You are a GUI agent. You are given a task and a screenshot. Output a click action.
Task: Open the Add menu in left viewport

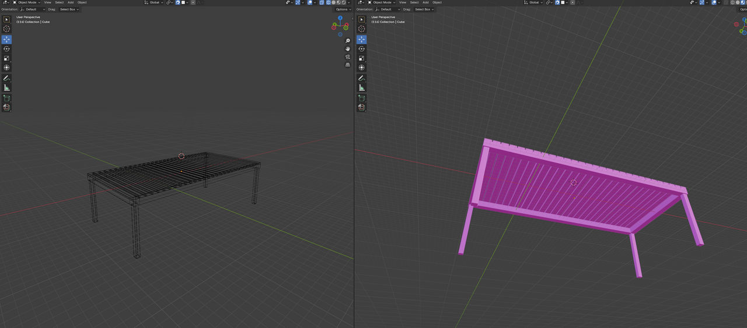point(70,2)
